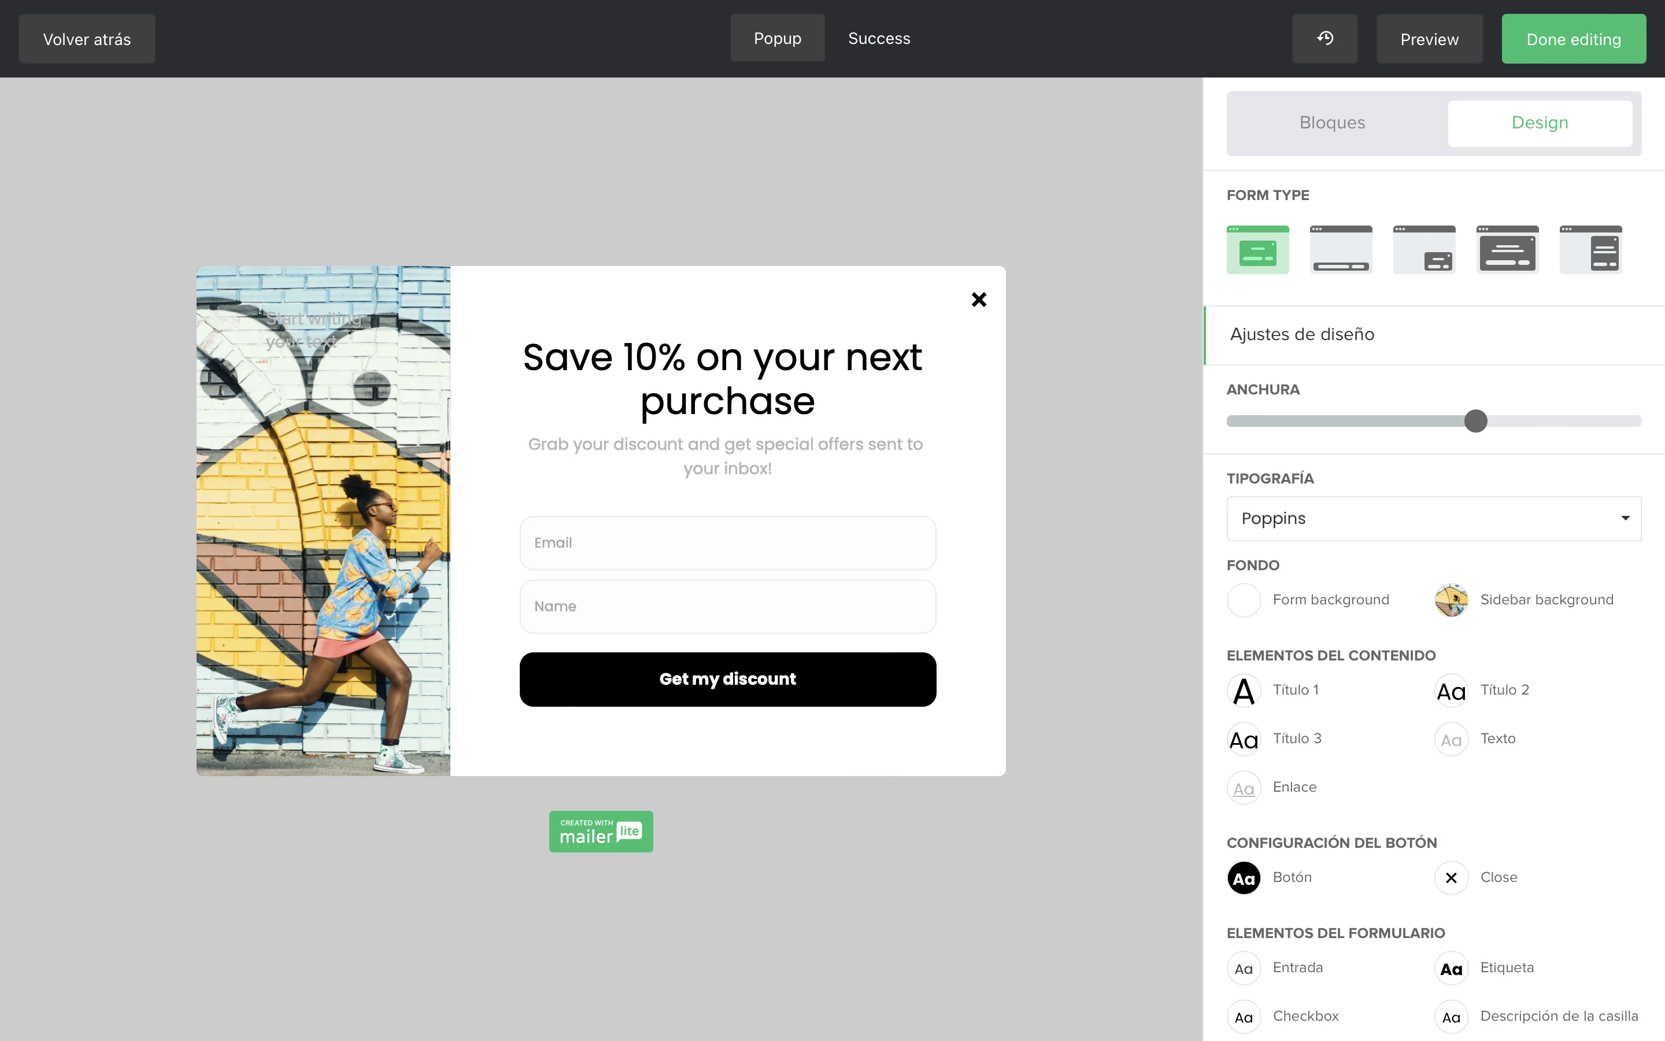Pick the right sidebar form type
Screen dimensions: 1665x1041
point(1590,250)
